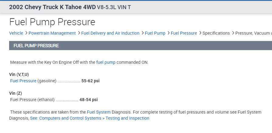Open the Fuel Pressure gasoline link
Viewport: 272px width, 133px height.
coord(23,81)
